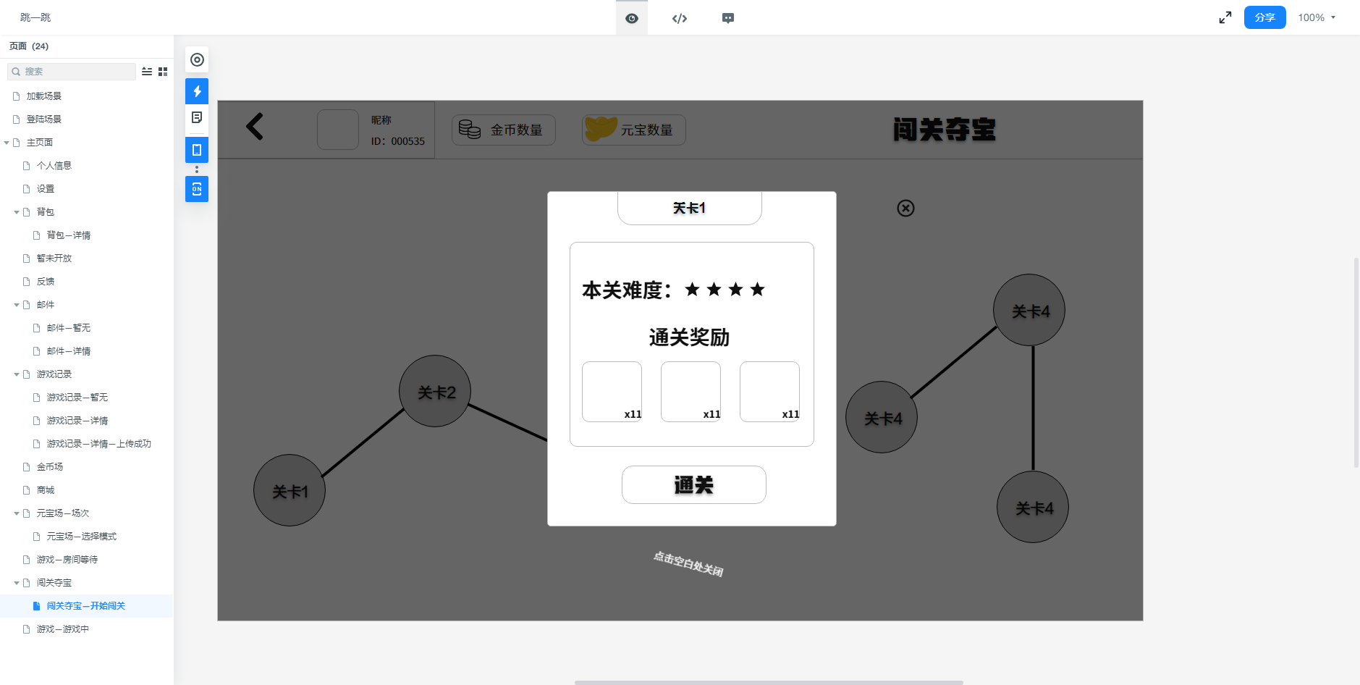Open the 商城 page in the list

pos(46,490)
